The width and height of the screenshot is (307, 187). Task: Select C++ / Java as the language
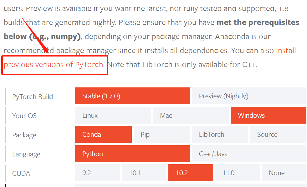point(249,154)
